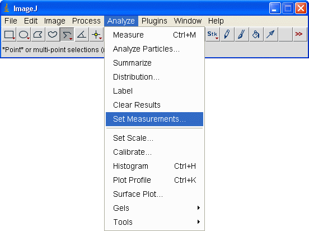This screenshot has width=309, height=231.
Task: Open the More Tools double-arrow menu
Action: 299,35
